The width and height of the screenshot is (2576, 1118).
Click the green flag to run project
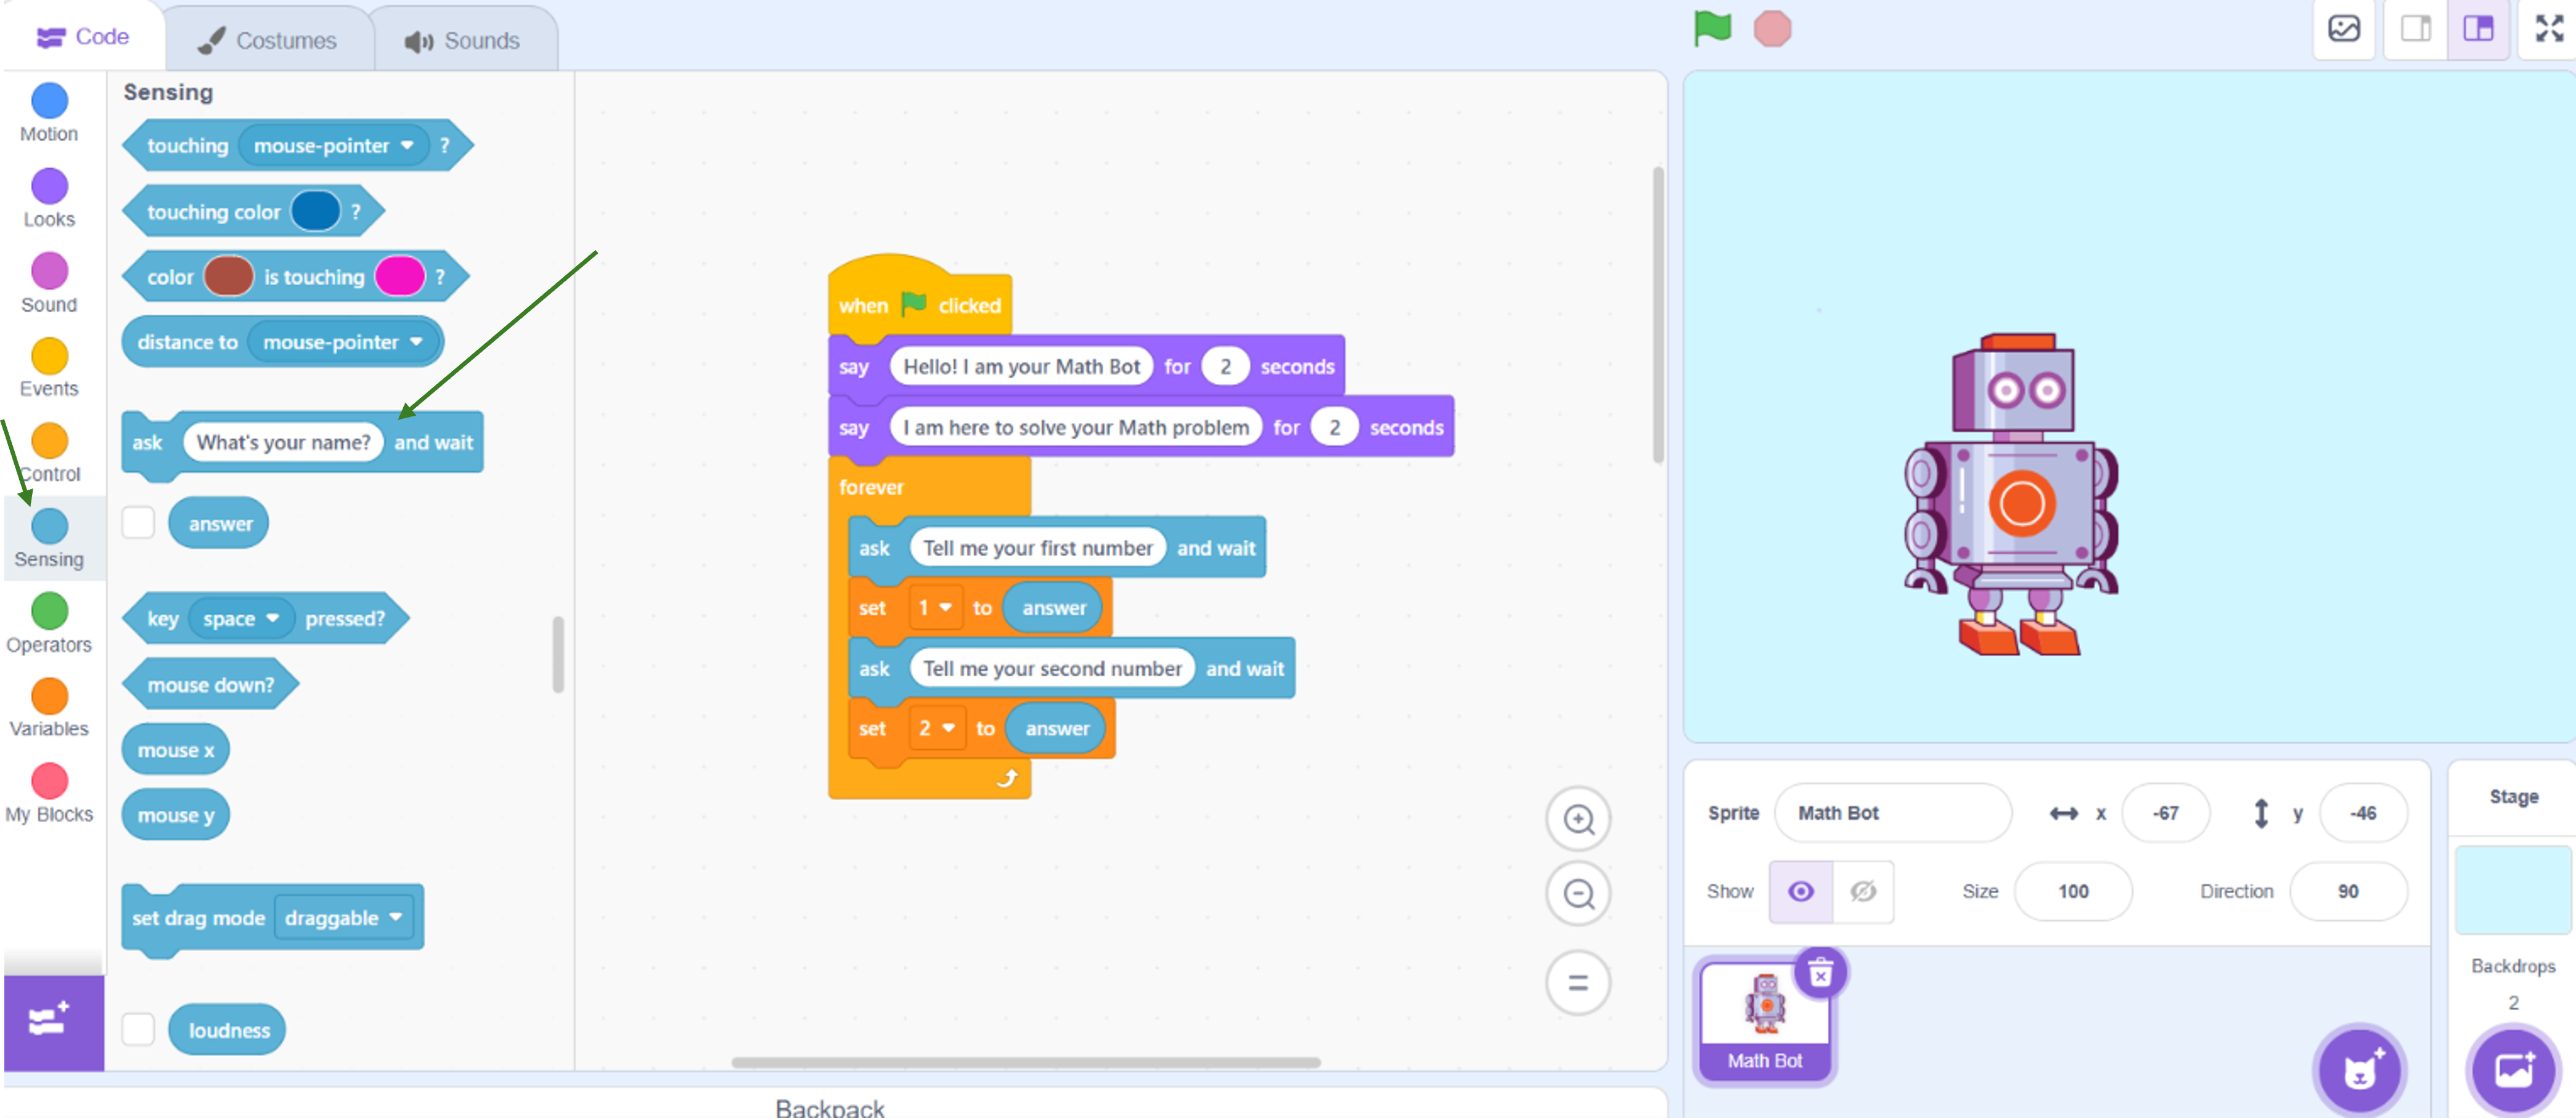click(1712, 28)
